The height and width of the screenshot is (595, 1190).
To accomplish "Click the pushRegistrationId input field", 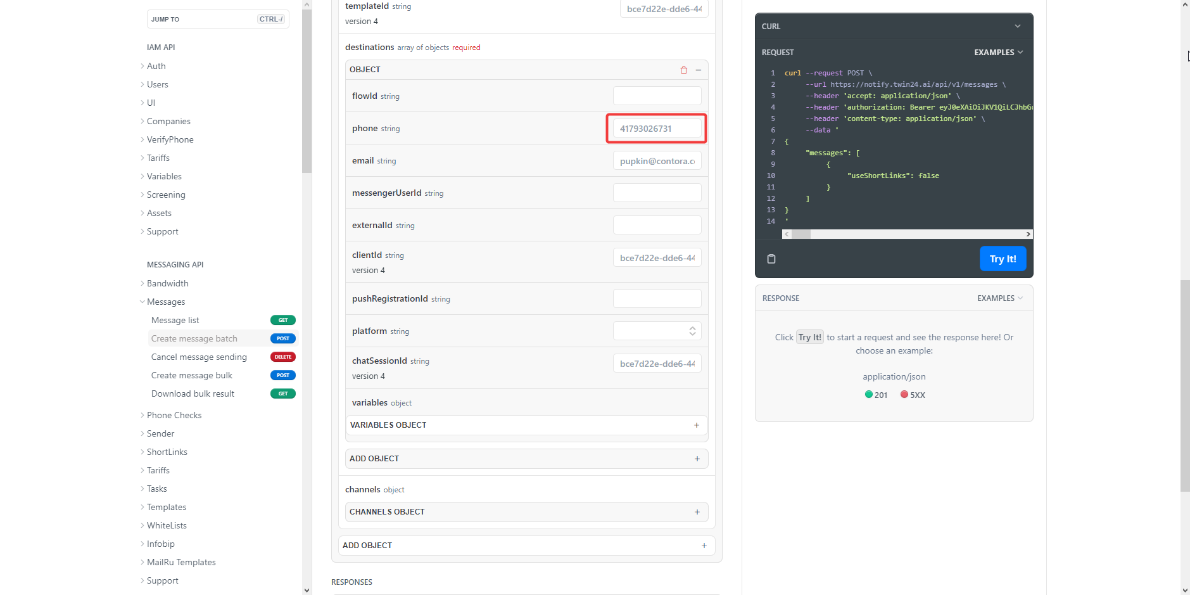I will click(x=657, y=298).
